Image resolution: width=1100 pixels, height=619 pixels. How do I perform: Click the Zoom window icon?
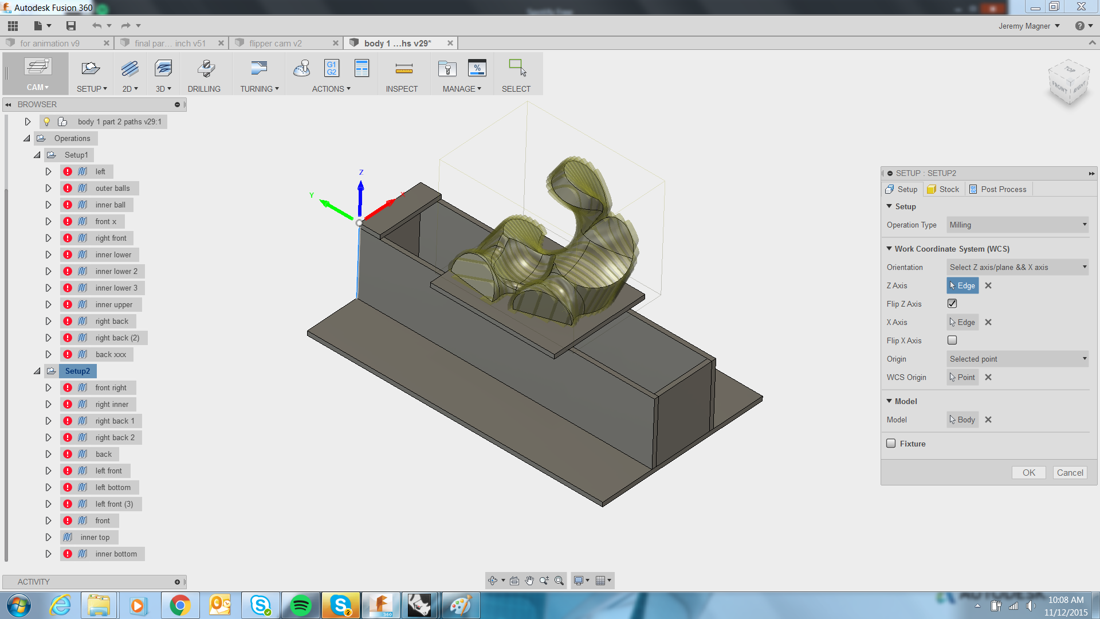pyautogui.click(x=544, y=581)
